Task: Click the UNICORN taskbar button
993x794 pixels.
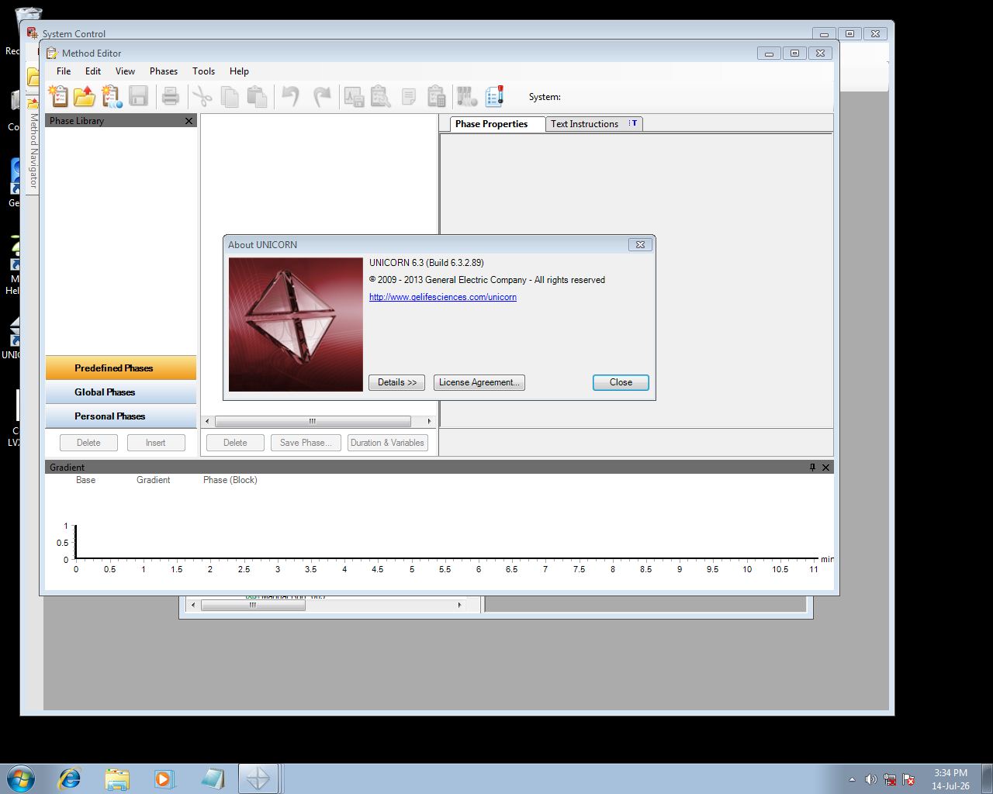Action: click(258, 778)
